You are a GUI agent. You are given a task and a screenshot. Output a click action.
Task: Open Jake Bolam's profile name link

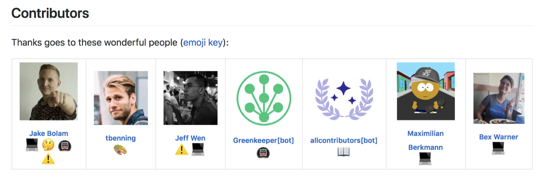coord(49,133)
